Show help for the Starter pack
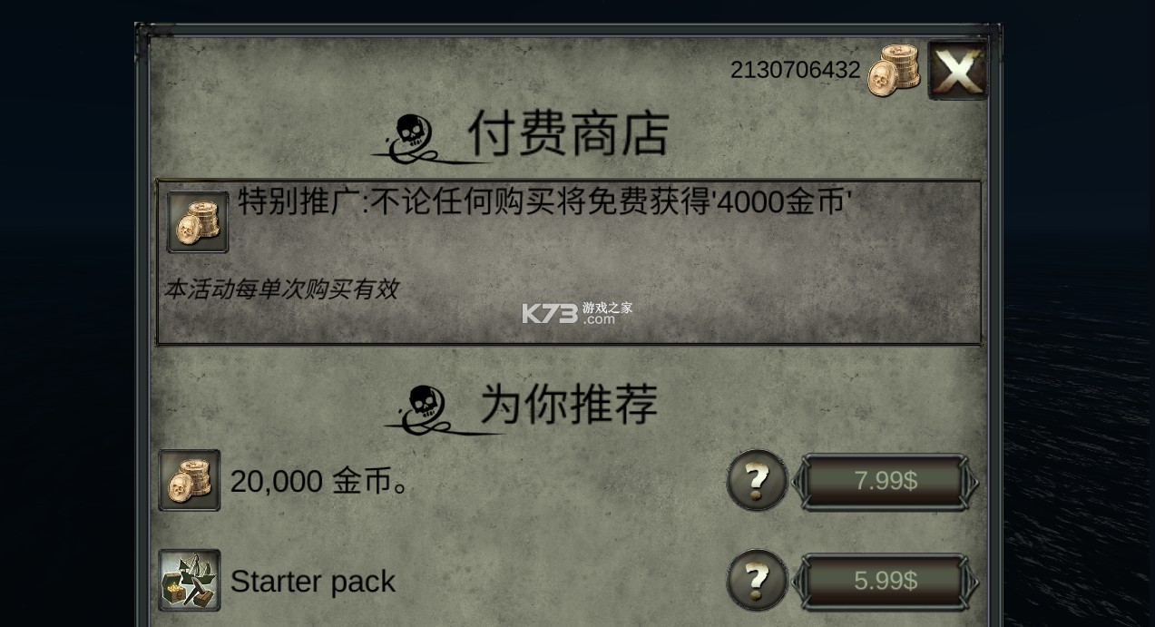The height and width of the screenshot is (627, 1155). (x=758, y=580)
